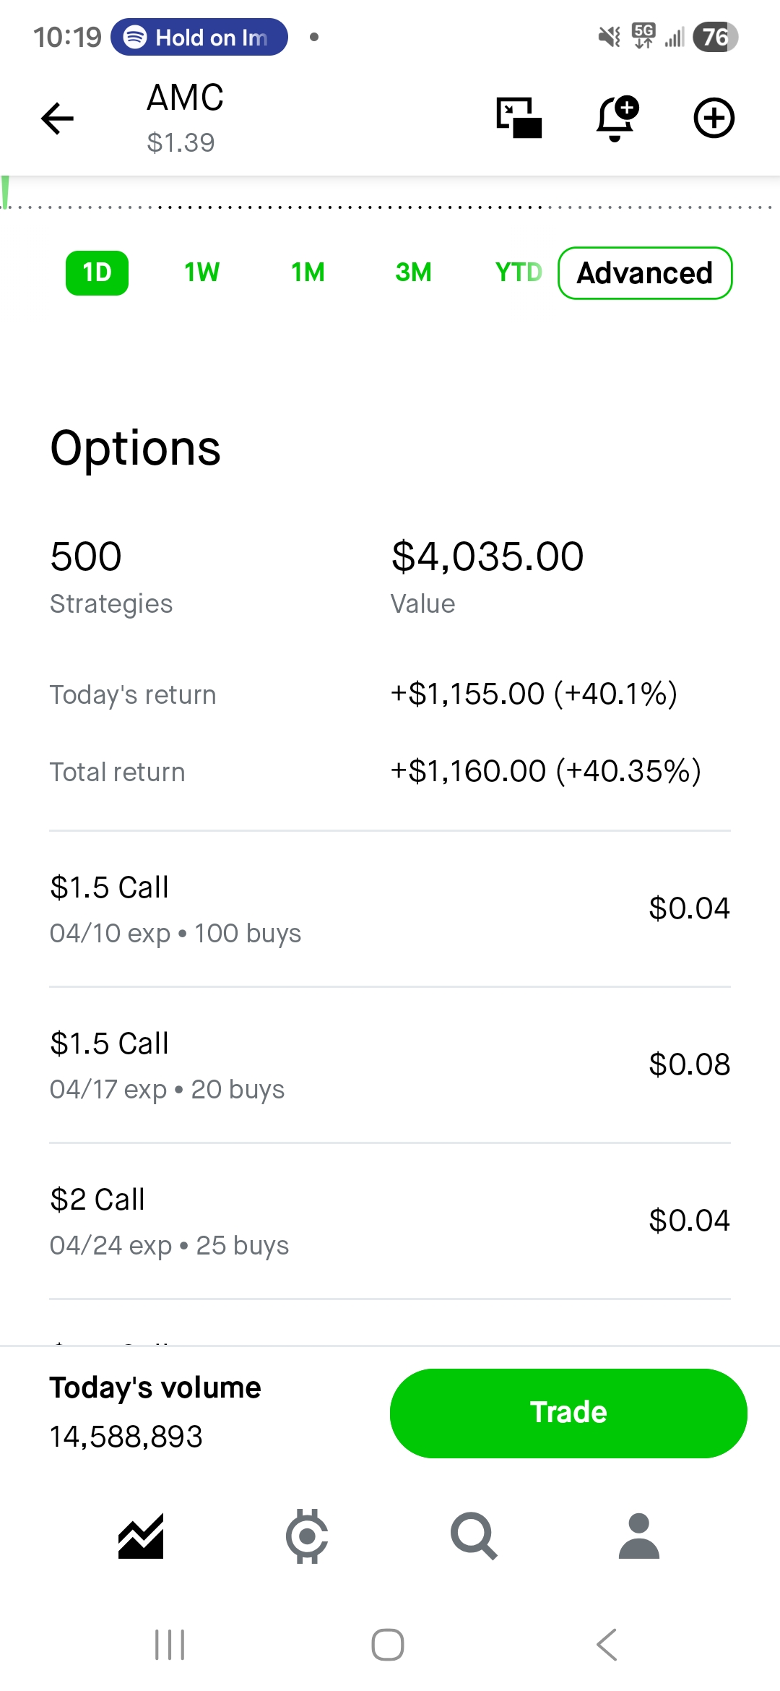Open the investing chart tab icon
This screenshot has height=1691, width=780.
[141, 1536]
